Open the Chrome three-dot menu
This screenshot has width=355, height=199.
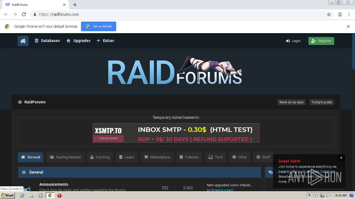pyautogui.click(x=349, y=14)
